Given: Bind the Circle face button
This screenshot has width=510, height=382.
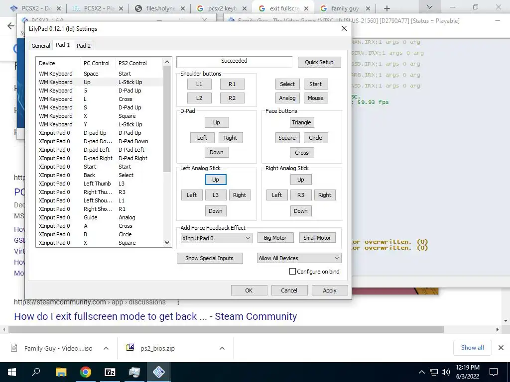Looking at the screenshot, I should tap(315, 138).
